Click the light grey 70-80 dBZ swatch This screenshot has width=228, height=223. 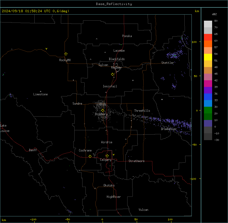coord(208,24)
